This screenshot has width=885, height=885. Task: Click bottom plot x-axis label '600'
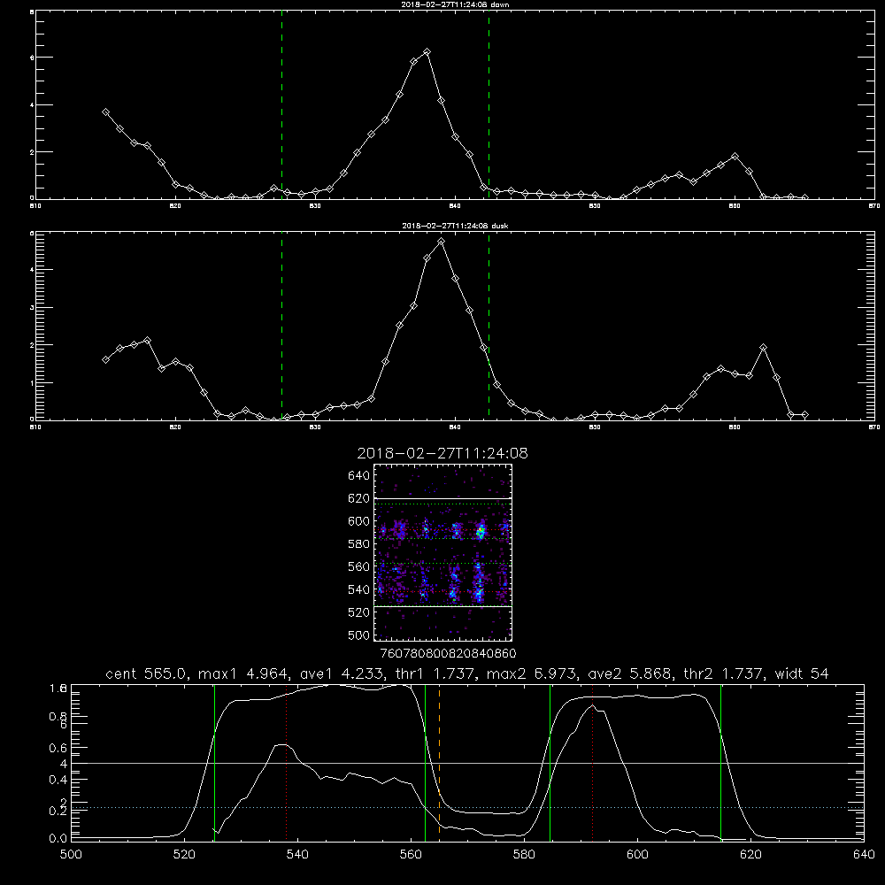pyautogui.click(x=637, y=855)
